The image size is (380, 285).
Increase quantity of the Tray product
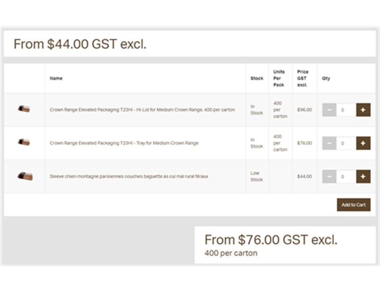click(x=363, y=143)
